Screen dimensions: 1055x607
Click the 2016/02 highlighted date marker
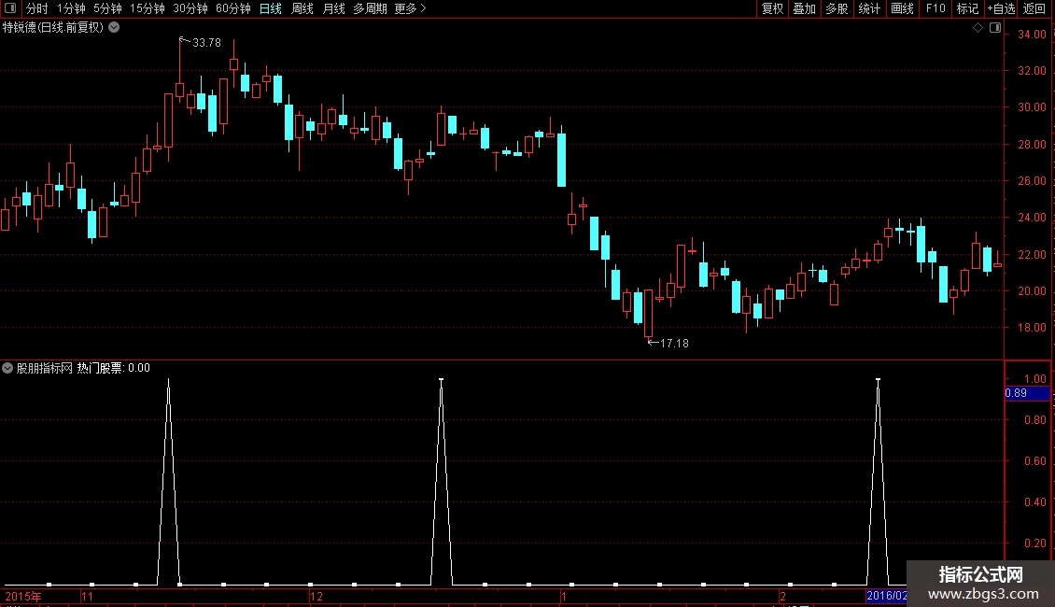886,596
